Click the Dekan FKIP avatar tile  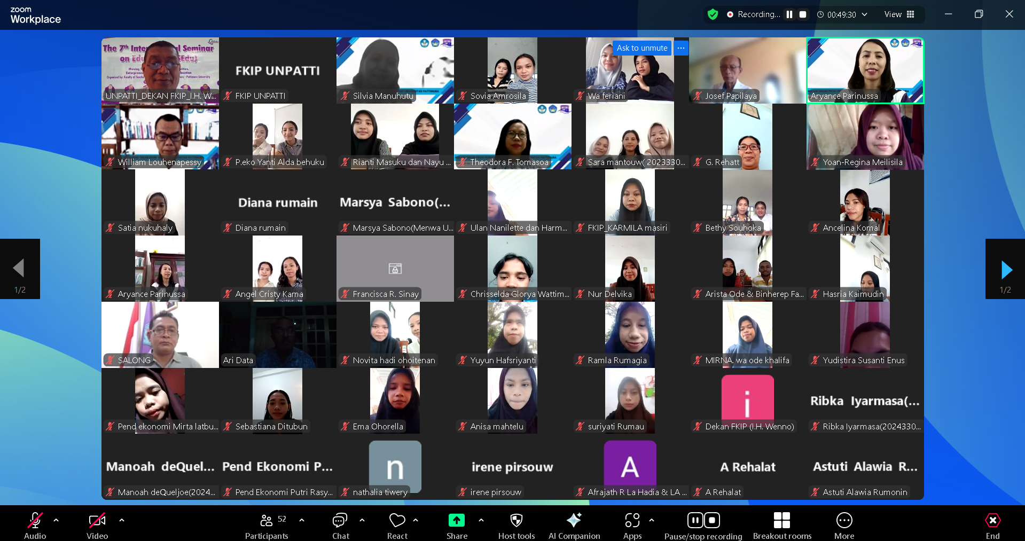(748, 401)
